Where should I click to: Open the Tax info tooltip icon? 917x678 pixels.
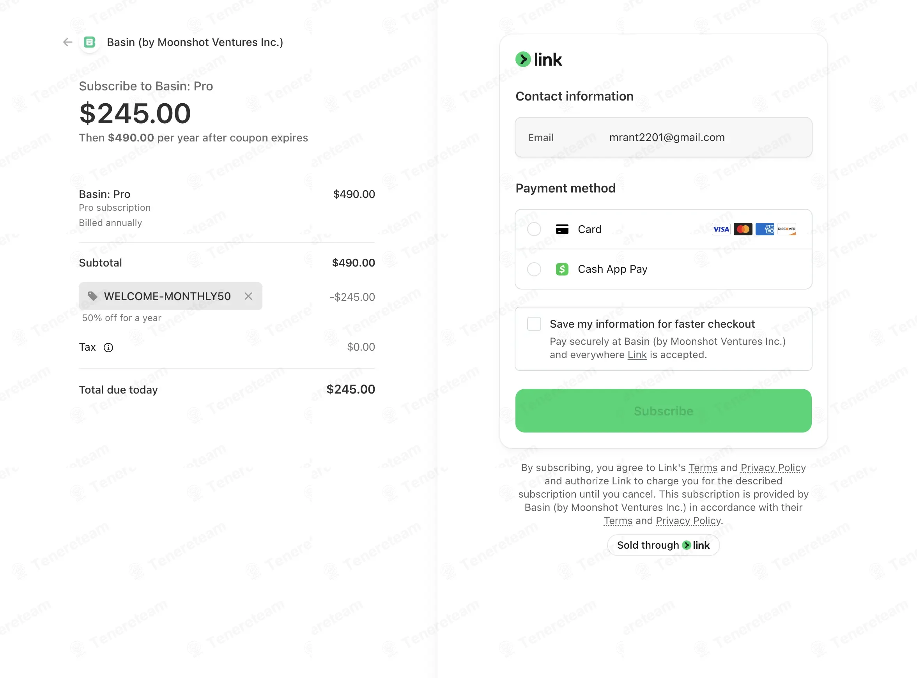108,348
